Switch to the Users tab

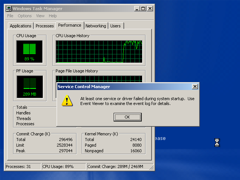115,26
